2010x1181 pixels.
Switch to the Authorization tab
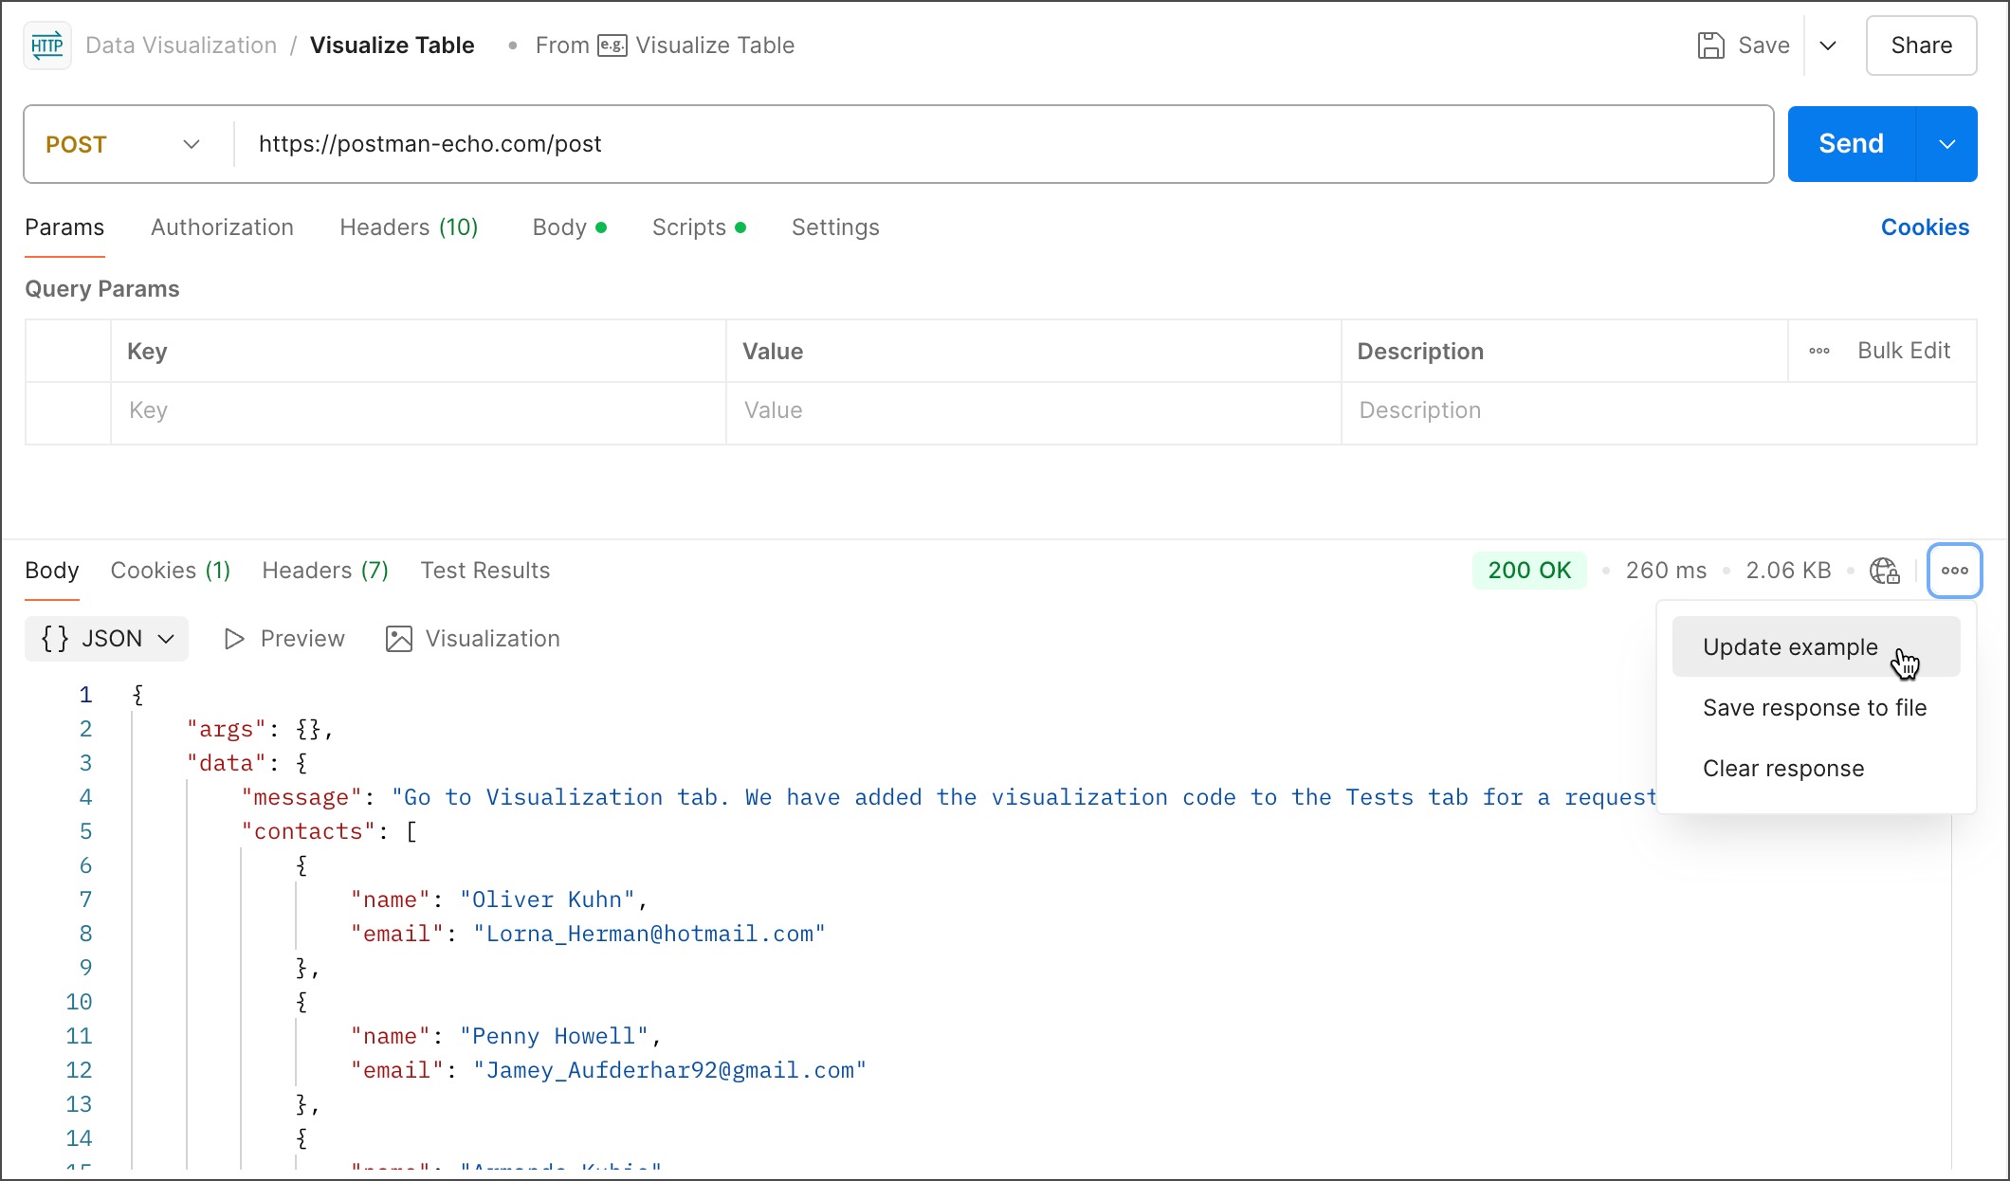[x=222, y=227]
